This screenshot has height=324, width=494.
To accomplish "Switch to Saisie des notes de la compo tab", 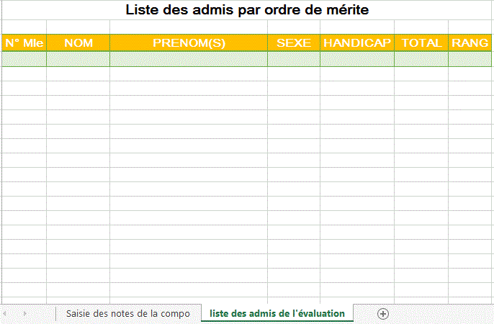I will (x=128, y=314).
